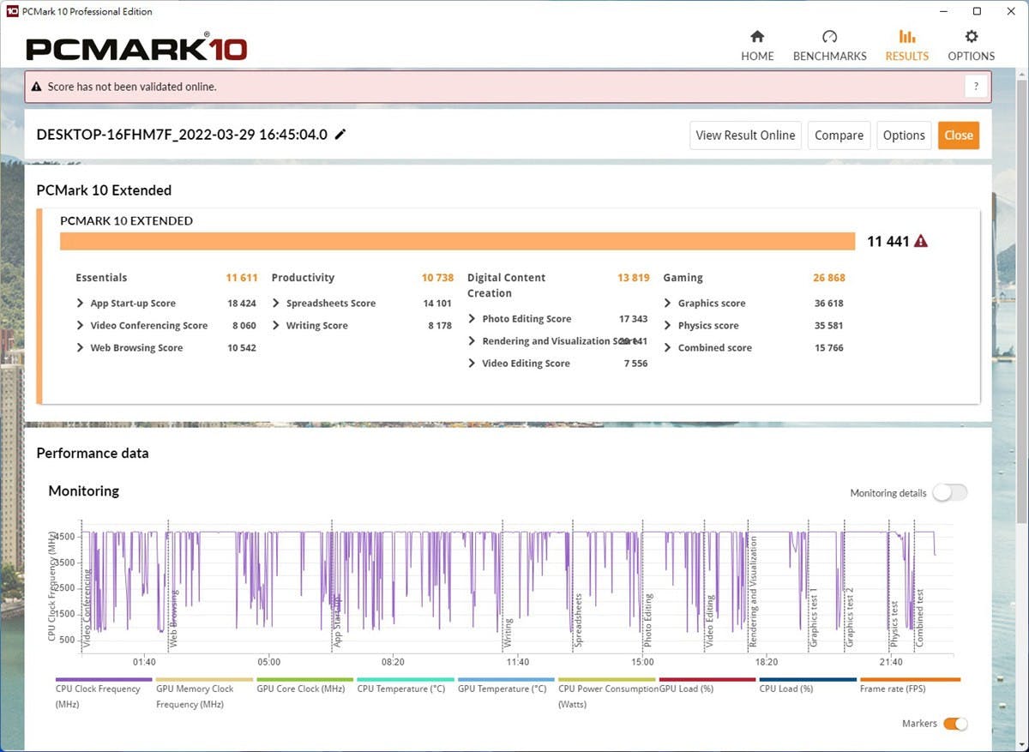Click the Spreadsheets chart marker
The image size is (1029, 752).
click(x=579, y=620)
